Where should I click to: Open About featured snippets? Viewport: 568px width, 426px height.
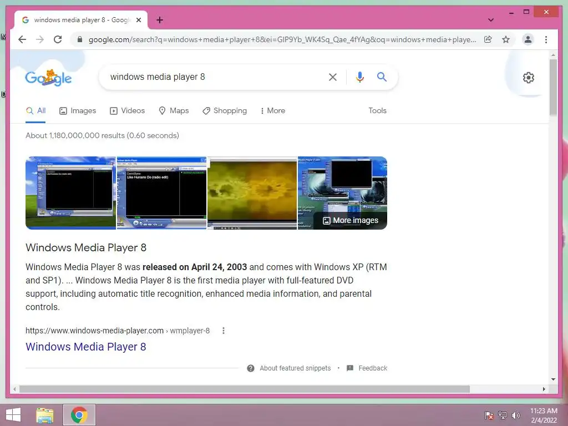295,368
